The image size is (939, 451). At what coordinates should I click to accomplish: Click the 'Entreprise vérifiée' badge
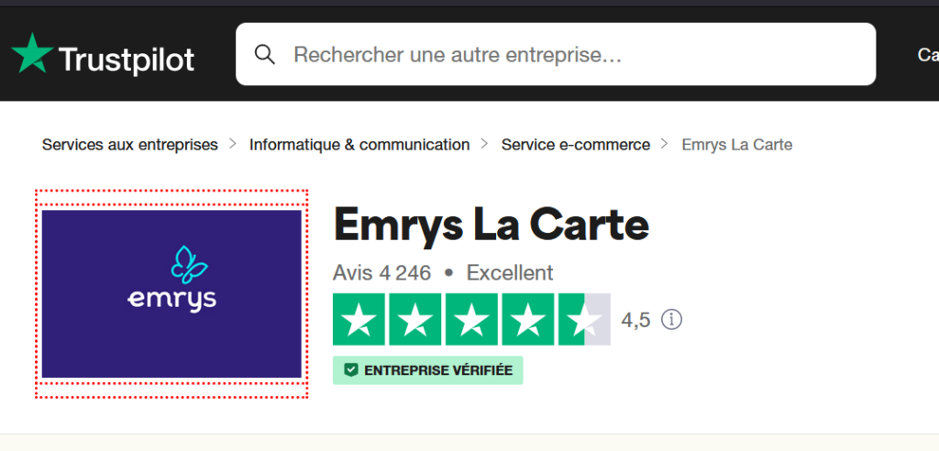click(x=427, y=370)
